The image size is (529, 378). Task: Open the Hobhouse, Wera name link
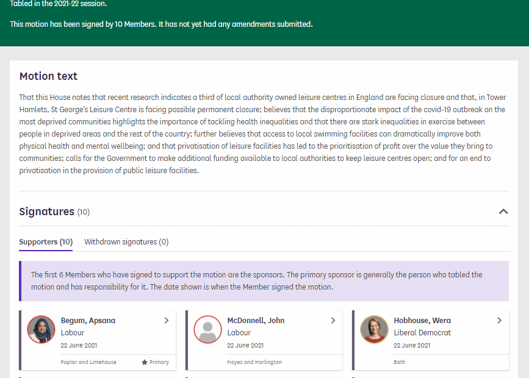click(x=422, y=321)
